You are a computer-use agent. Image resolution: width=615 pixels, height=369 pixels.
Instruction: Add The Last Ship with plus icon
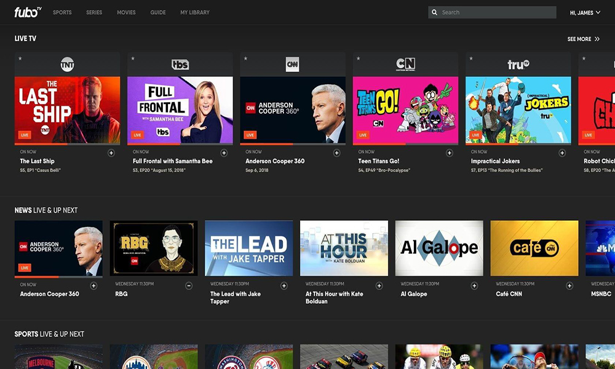pyautogui.click(x=111, y=153)
